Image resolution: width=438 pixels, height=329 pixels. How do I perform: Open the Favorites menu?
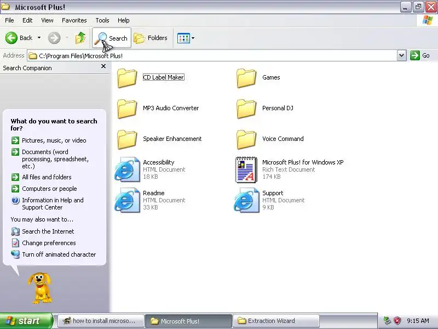[74, 20]
